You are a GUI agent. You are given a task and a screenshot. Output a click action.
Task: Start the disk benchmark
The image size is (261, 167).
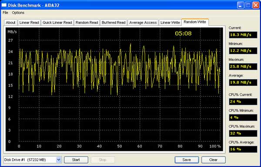point(76,160)
